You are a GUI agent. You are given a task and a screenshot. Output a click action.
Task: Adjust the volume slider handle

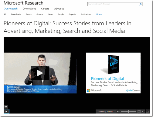(x=128, y=111)
